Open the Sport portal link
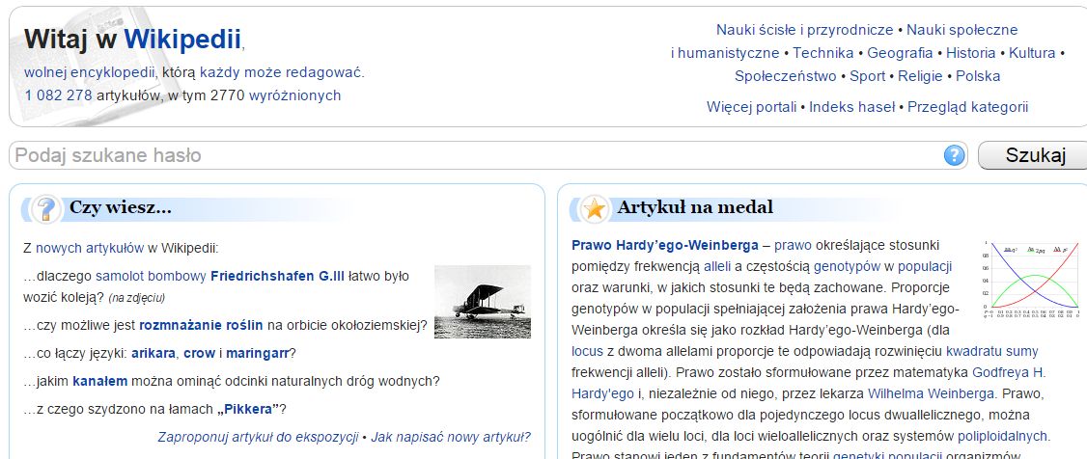 [868, 76]
